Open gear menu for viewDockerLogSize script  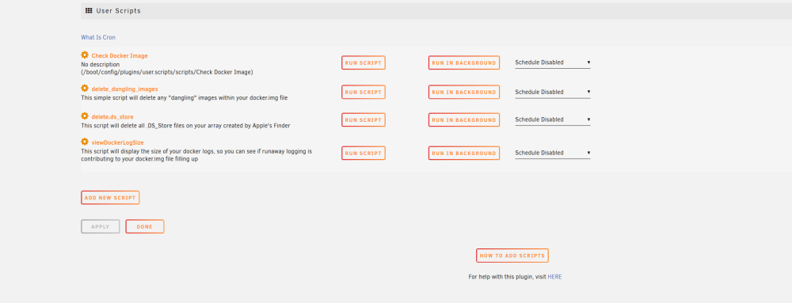tap(85, 142)
